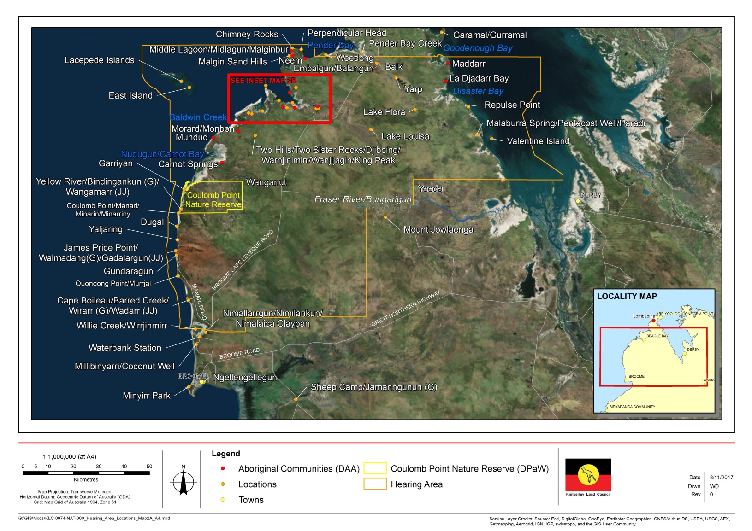Click the 'Malgin Sand Hills' label
Viewport: 752px width, 531px height.
tap(233, 62)
